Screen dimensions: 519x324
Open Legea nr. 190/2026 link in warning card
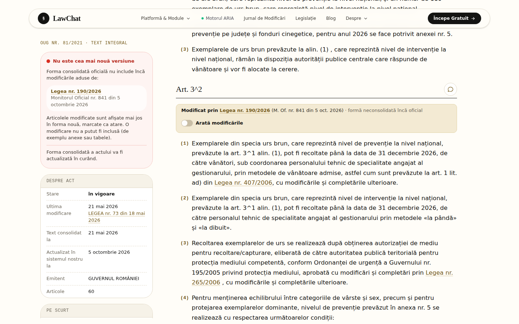coord(76,91)
